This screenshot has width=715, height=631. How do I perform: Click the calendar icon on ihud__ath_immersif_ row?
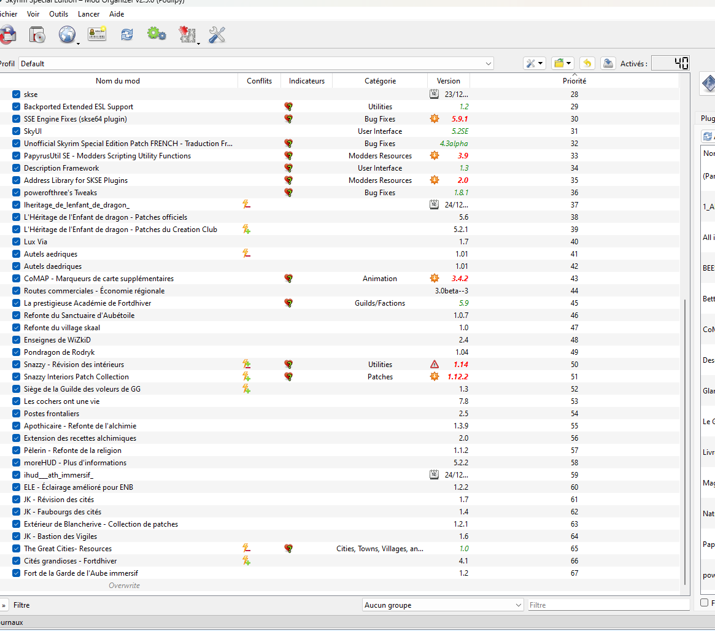pos(434,474)
